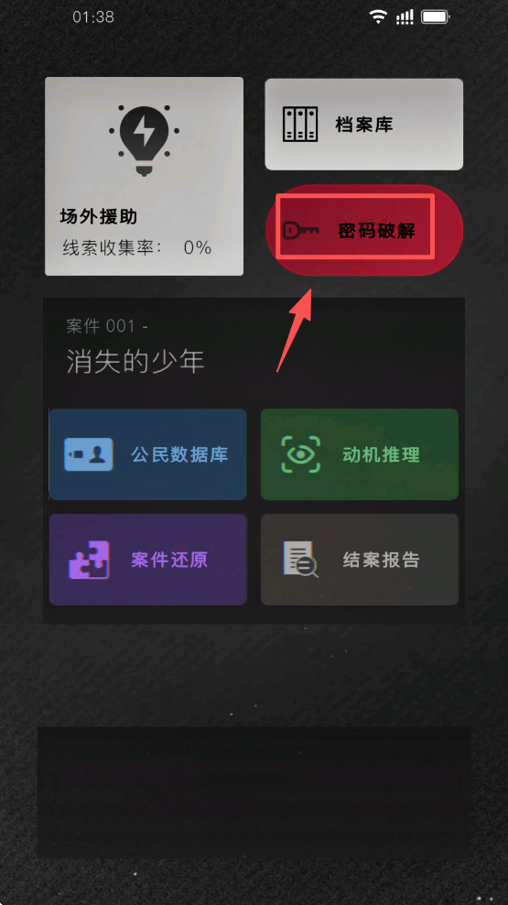Image resolution: width=508 pixels, height=905 pixels.
Task: Click the report magnifier document icon
Action: click(x=300, y=560)
